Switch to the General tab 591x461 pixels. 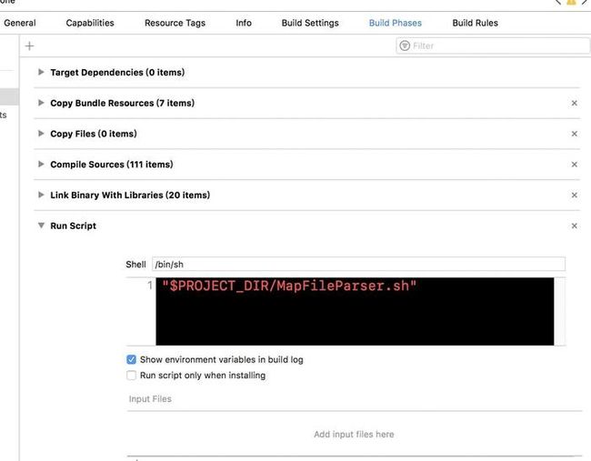[x=20, y=23]
